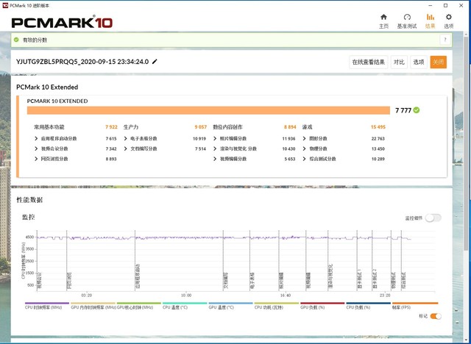Click the 文档编写 marker in chart
The height and width of the screenshot is (344, 471).
[226, 281]
